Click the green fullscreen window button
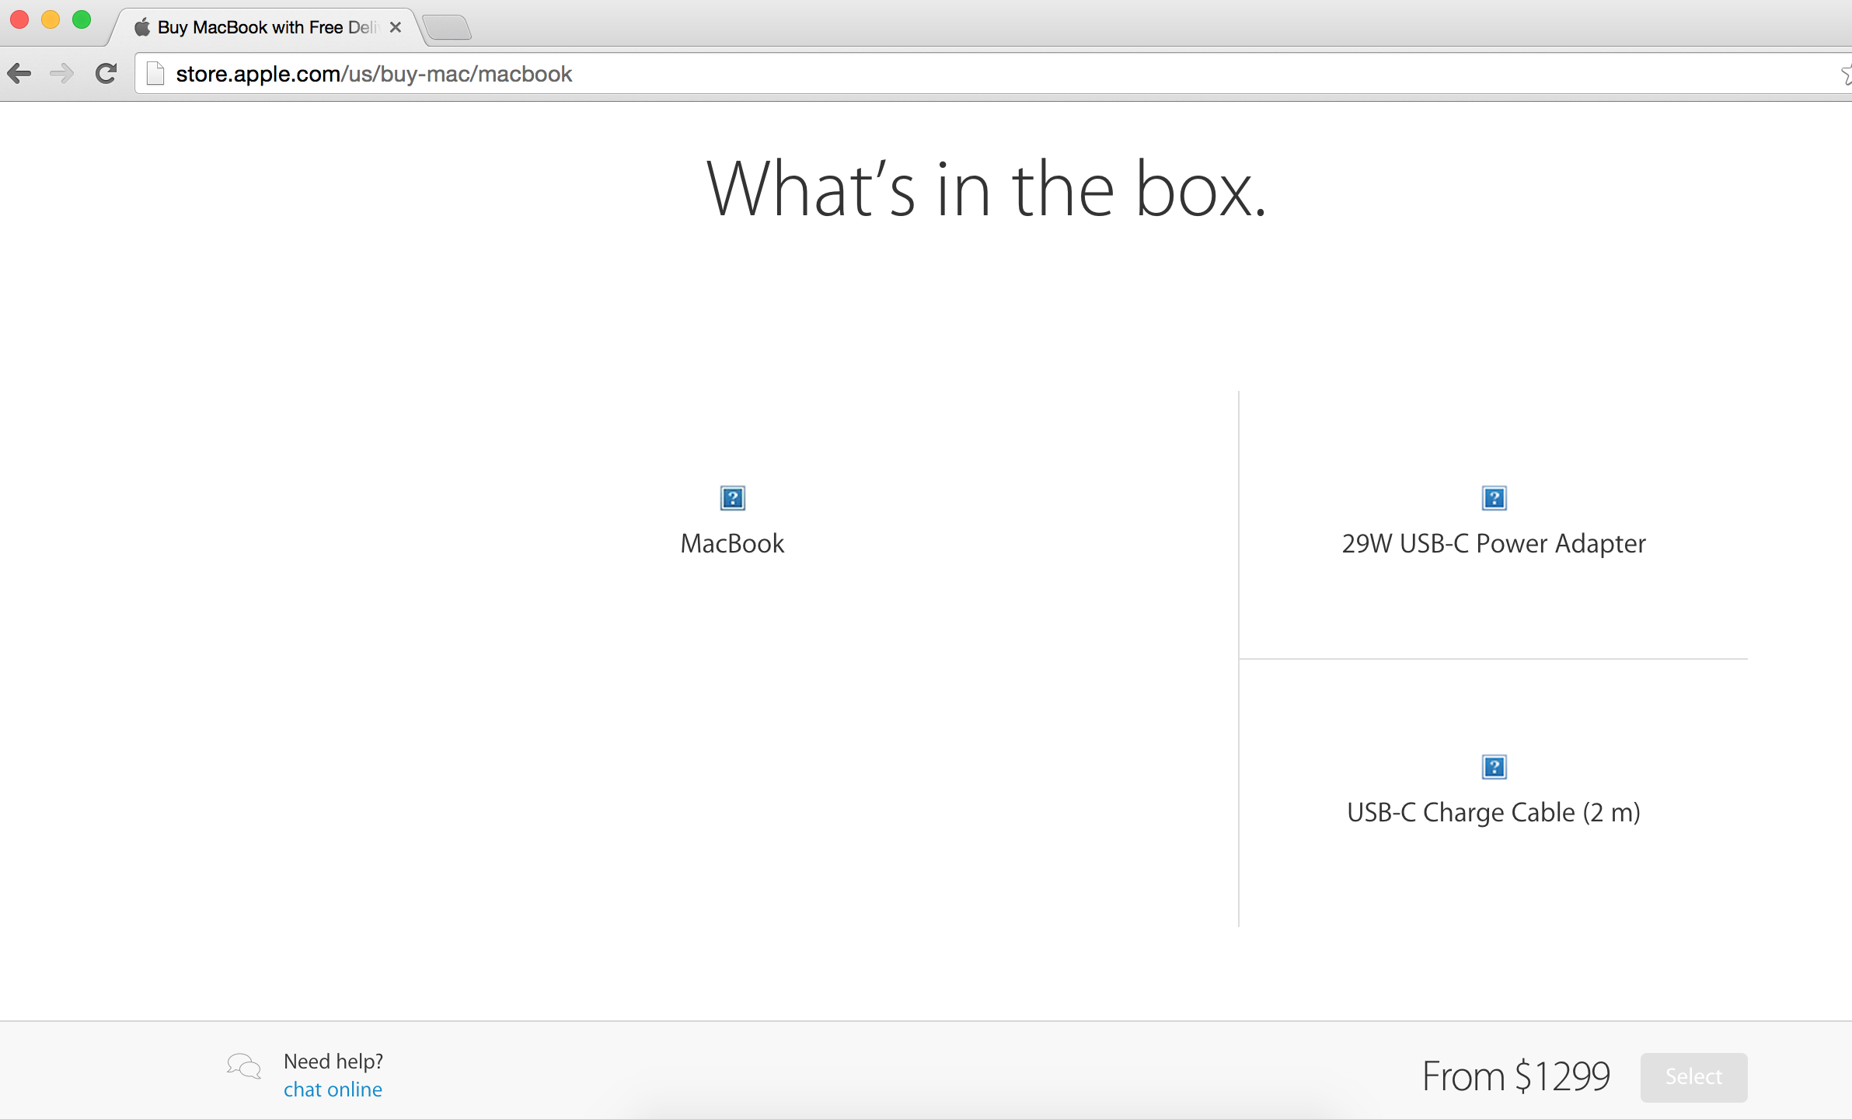1852x1119 pixels. click(82, 20)
